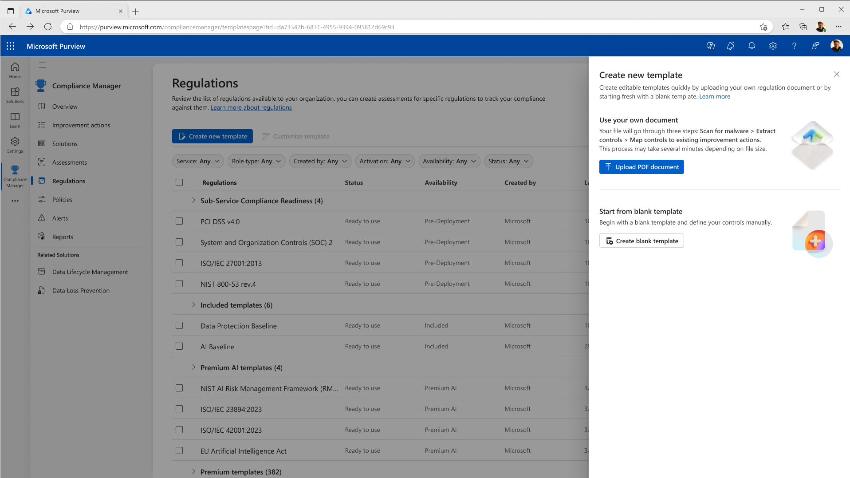Open settings gear in Purview header
Screen dimensions: 850x478
773,46
